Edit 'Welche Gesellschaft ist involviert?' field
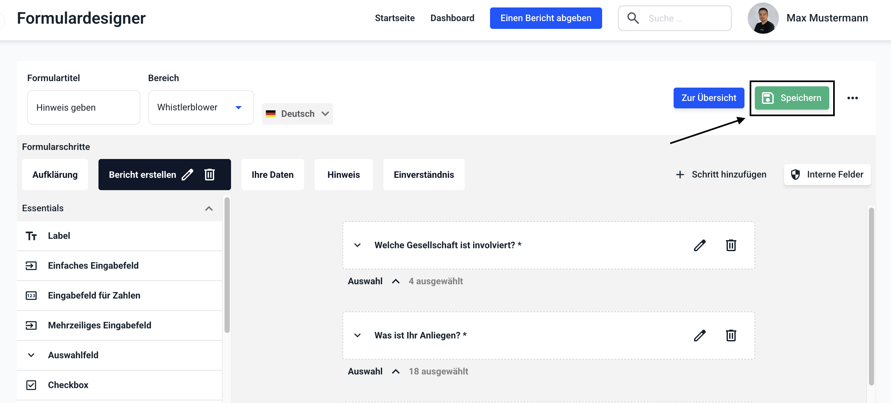Viewport: 891px width, 403px height. (x=699, y=245)
